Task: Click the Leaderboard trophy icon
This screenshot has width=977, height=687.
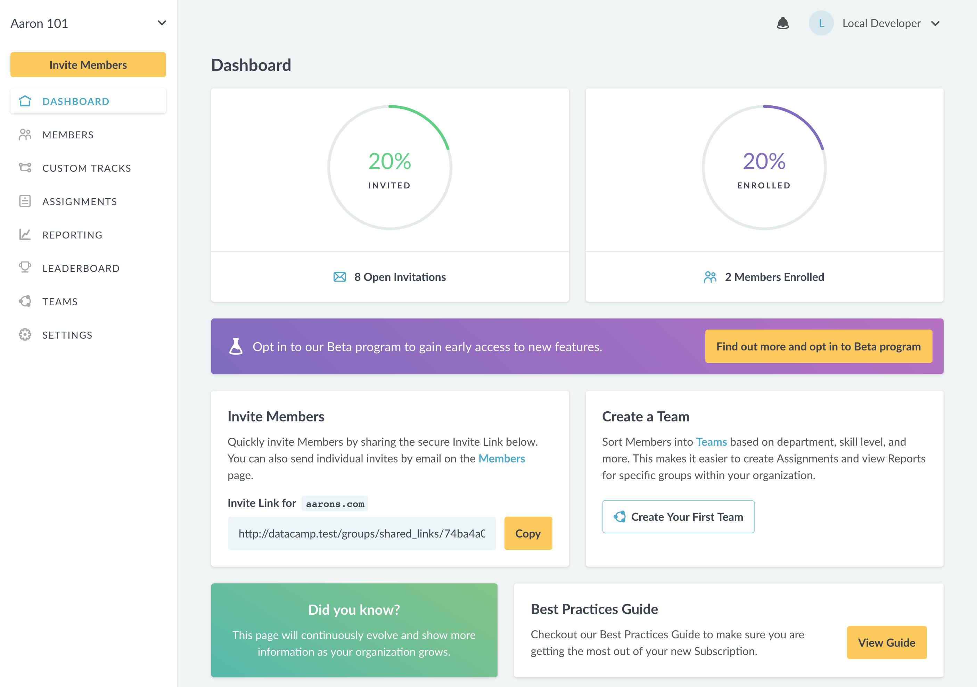Action: click(25, 267)
